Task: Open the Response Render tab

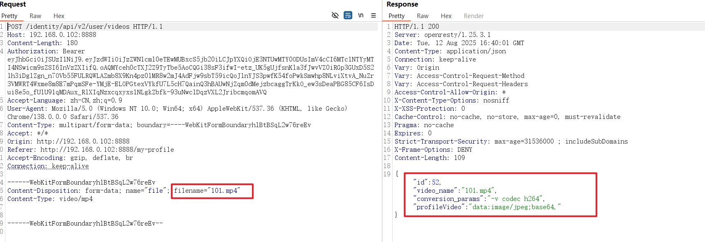Action: (474, 16)
